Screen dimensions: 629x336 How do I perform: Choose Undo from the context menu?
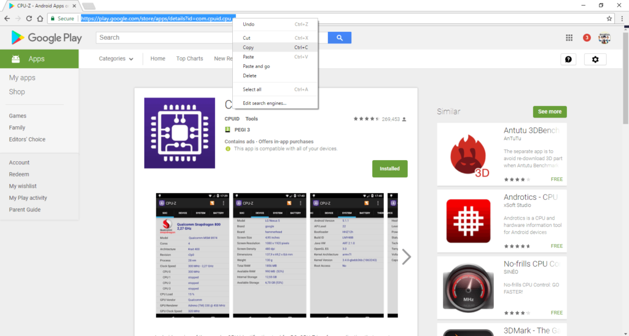[275, 25]
